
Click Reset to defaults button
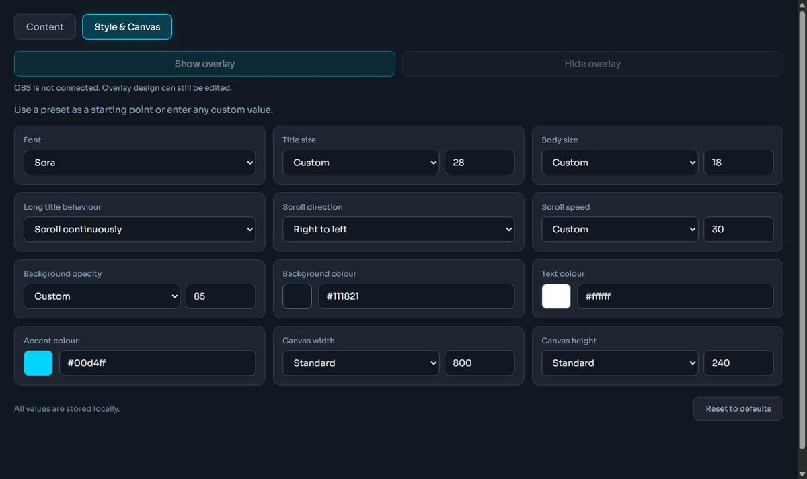[738, 408]
